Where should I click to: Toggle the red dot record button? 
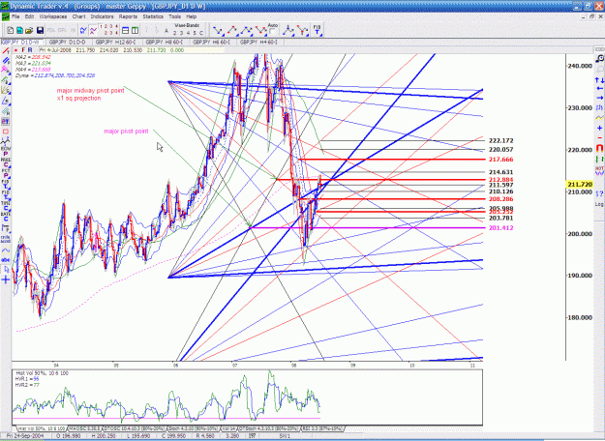coord(15,50)
